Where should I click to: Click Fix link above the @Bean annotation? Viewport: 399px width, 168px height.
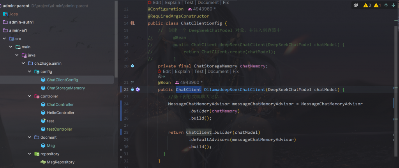(x=236, y=72)
